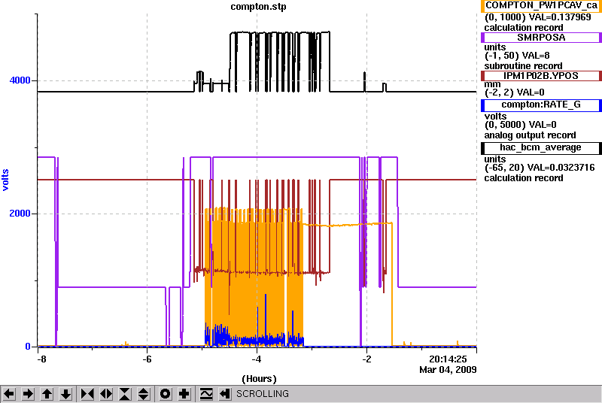This screenshot has width=602, height=403.
Task: Click the -6 hours x-axis tick label
Action: click(x=147, y=359)
